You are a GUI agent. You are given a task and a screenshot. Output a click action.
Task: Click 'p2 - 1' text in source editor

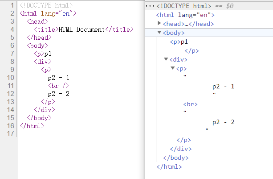point(59,78)
